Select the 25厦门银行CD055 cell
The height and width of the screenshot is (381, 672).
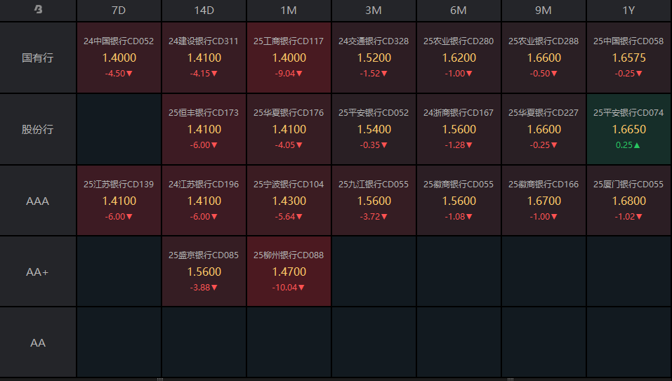coord(628,201)
